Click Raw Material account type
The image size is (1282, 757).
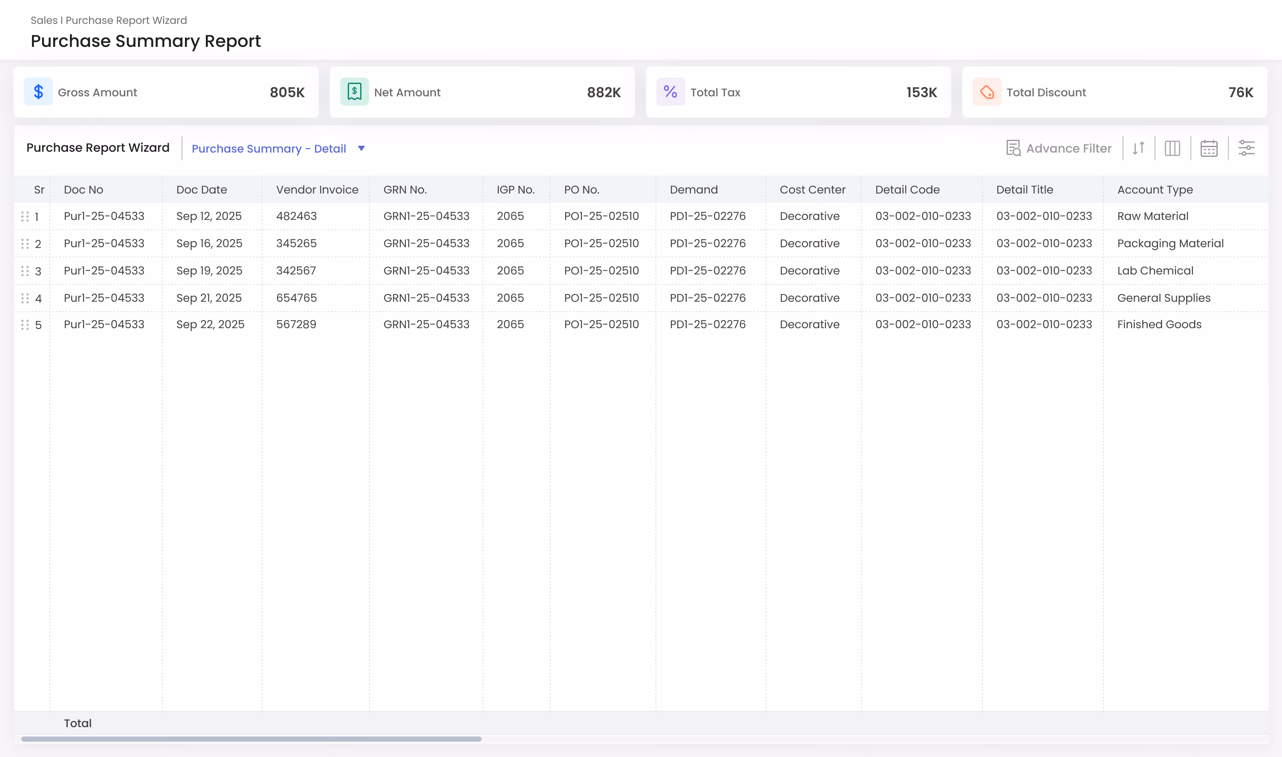(x=1152, y=216)
